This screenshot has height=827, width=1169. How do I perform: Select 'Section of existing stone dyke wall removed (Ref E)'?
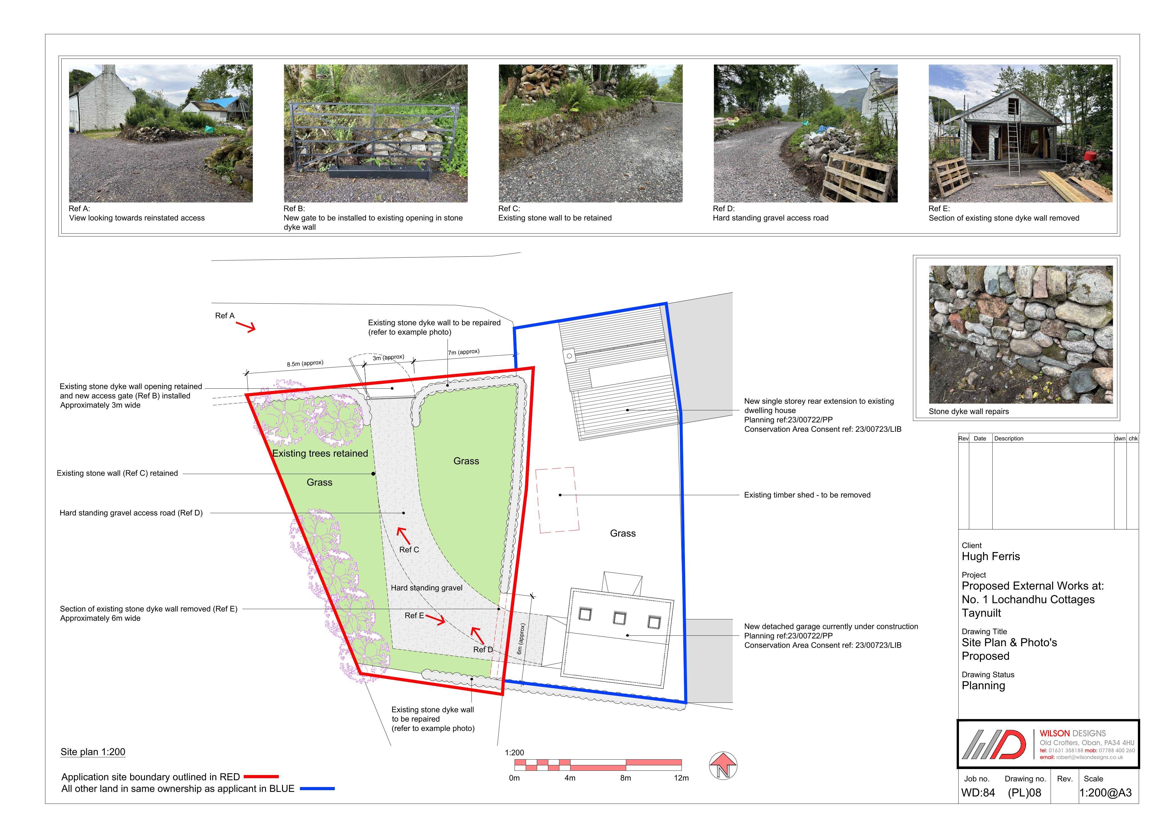tap(149, 609)
